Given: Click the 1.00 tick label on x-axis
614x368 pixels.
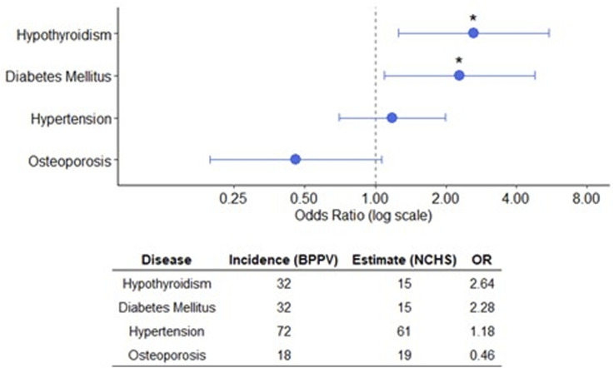Looking at the screenshot, I should point(376,201).
